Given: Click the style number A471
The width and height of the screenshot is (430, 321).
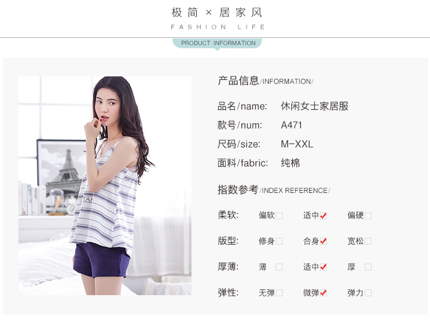Looking at the screenshot, I should (291, 125).
